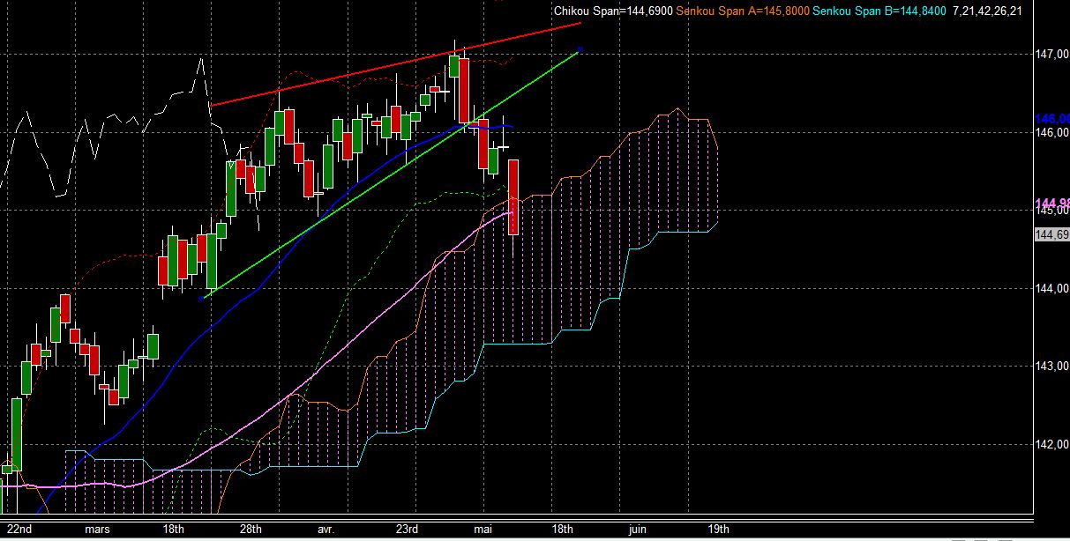Click the 'mars' date axis label
Viewport: 1070px width, 541px height.
click(97, 529)
